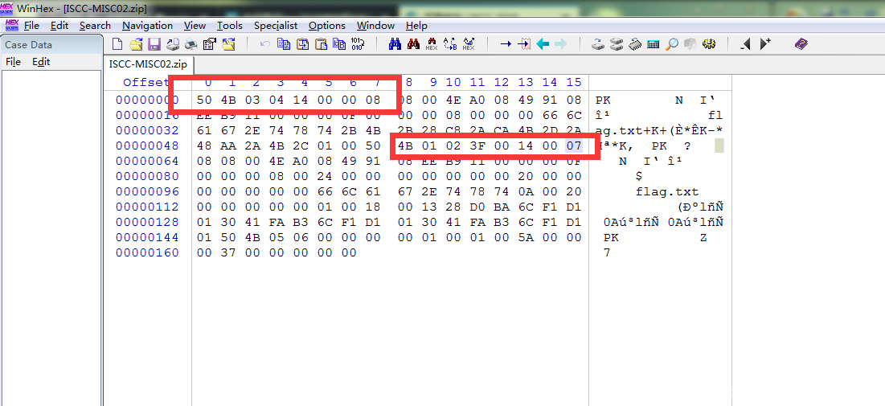Open the Navigation menu
885x406 pixels.
tap(147, 26)
